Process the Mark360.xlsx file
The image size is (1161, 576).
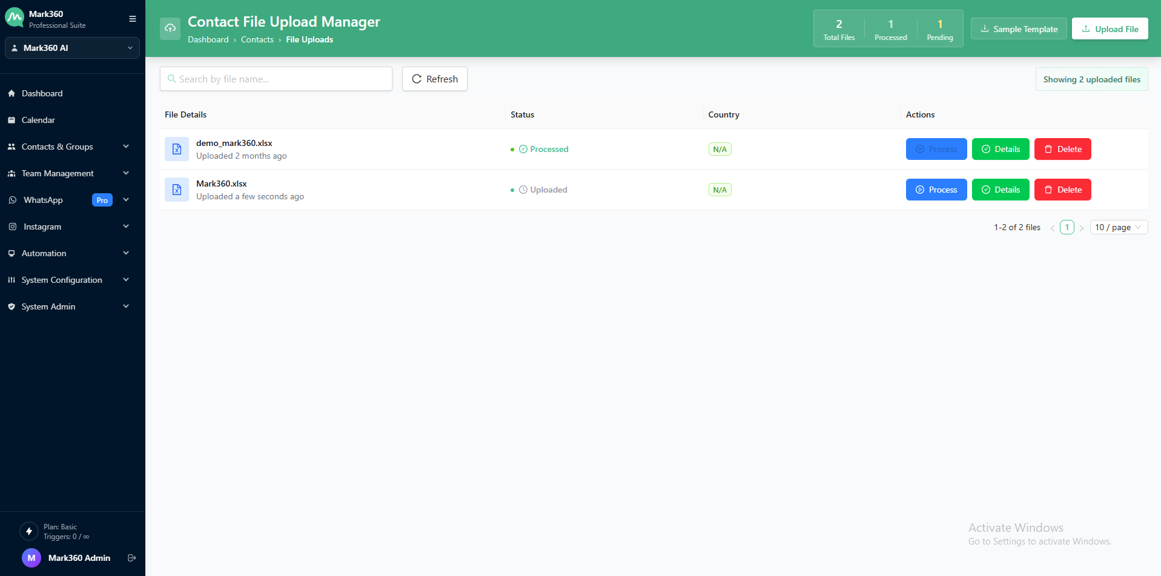[x=936, y=190]
